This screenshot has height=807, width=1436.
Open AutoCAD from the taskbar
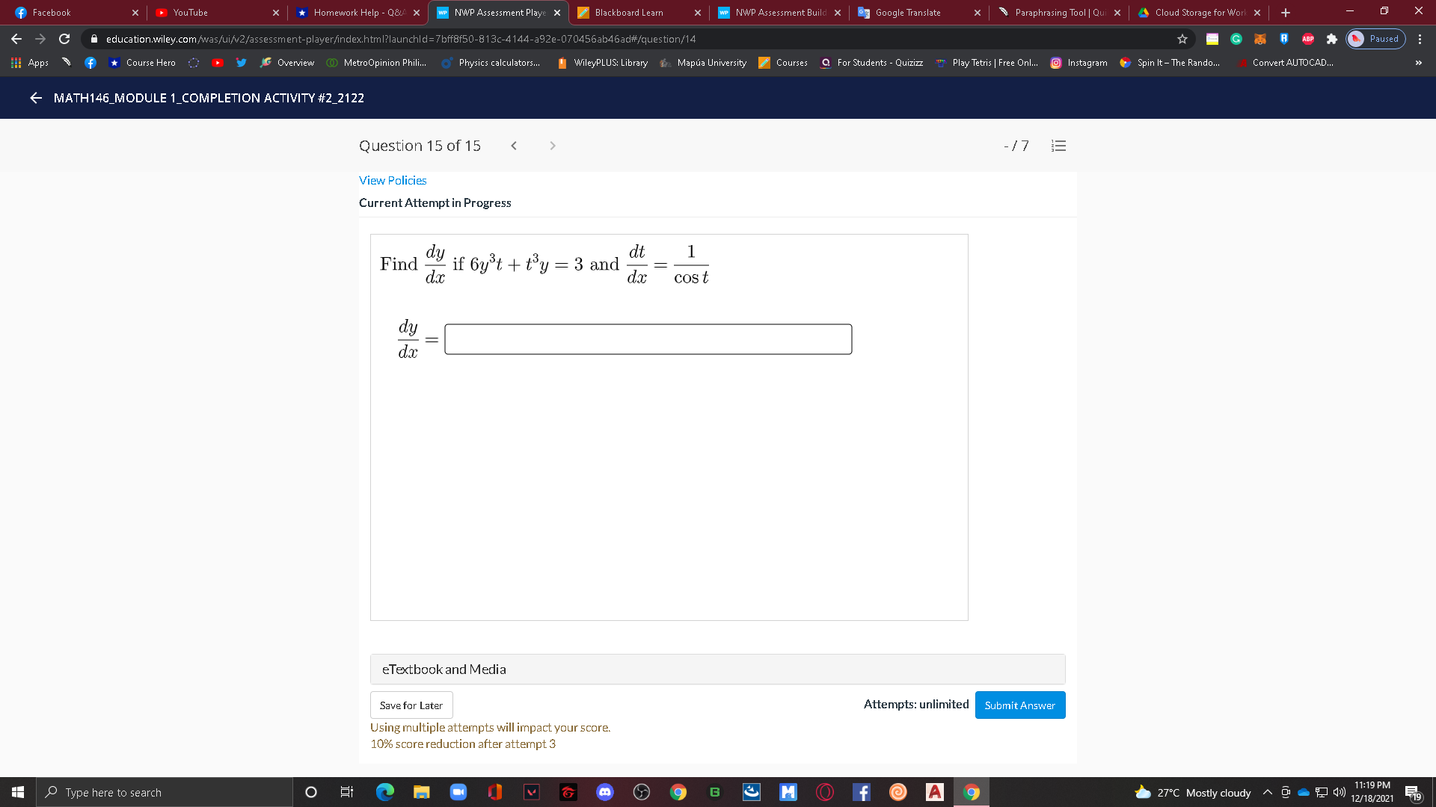click(x=934, y=792)
